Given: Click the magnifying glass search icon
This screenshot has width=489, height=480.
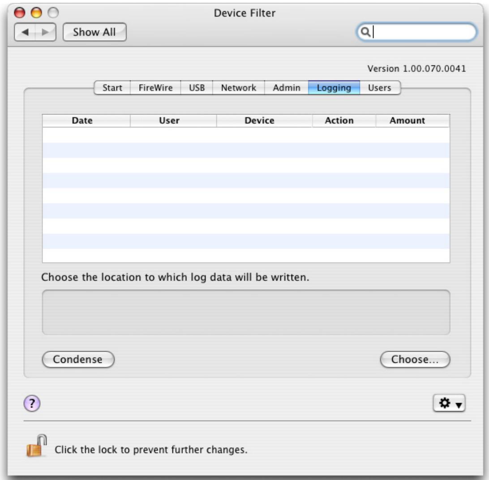Looking at the screenshot, I should coord(365,32).
